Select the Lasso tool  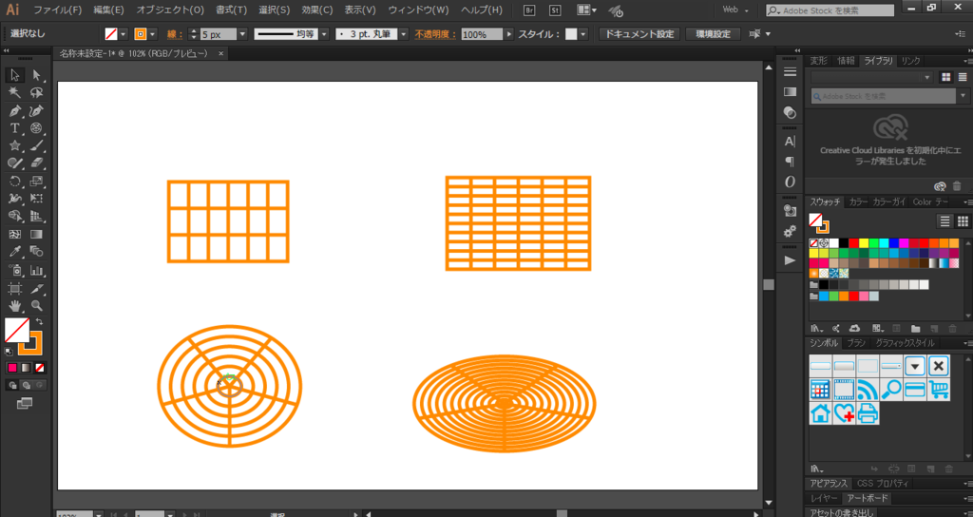pos(37,93)
